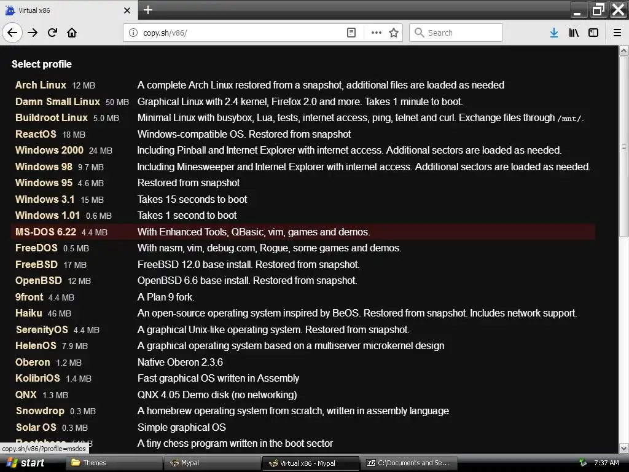Open the library bookshelf icon

(x=574, y=33)
